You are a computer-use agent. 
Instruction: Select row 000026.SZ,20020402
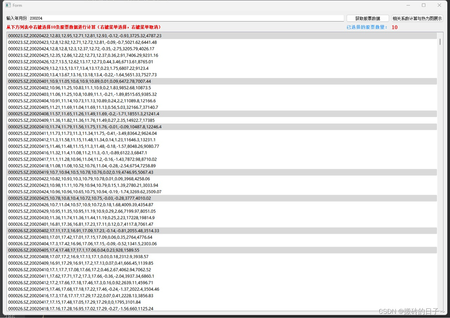[x=222, y=231]
